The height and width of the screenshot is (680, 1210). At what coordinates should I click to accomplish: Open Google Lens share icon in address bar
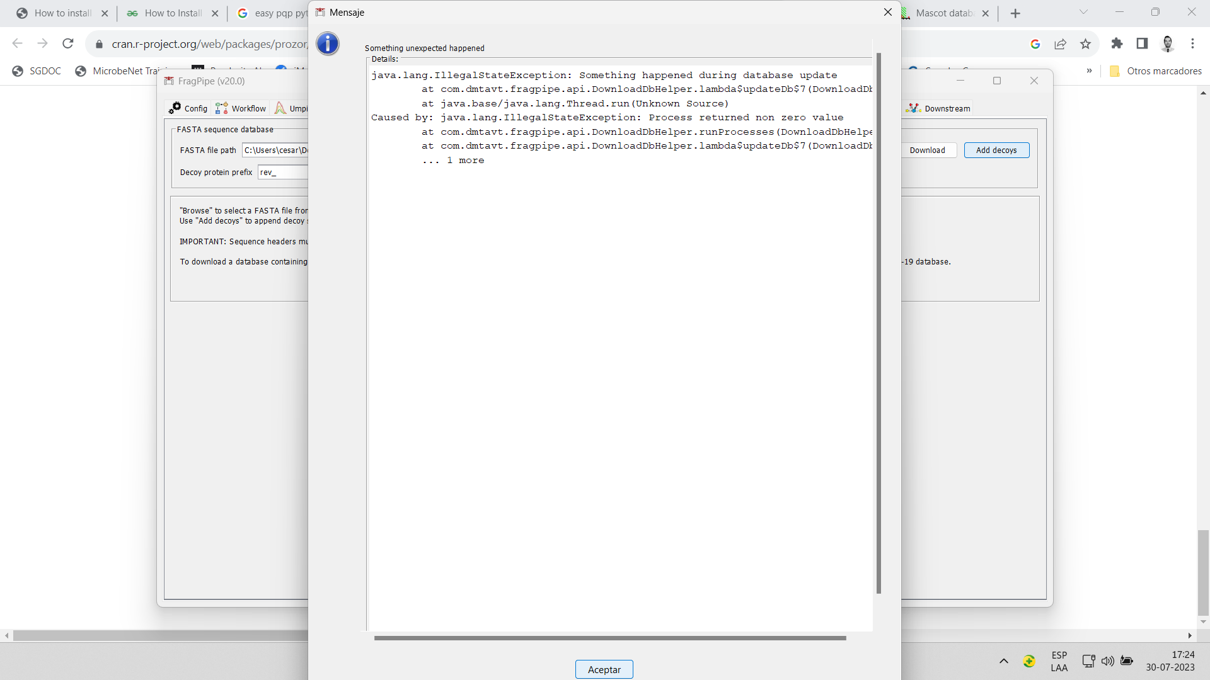pos(1061,43)
